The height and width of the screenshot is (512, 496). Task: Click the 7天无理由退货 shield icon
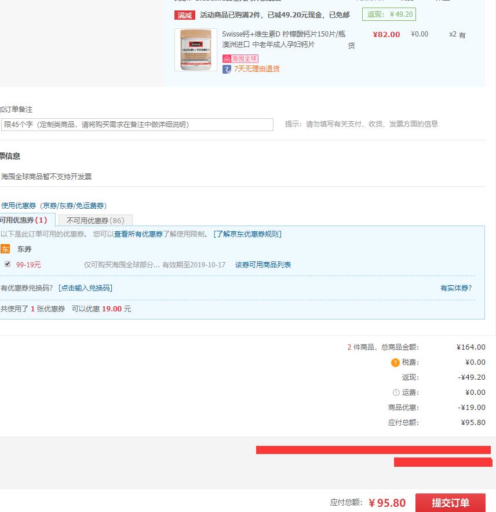coord(227,69)
